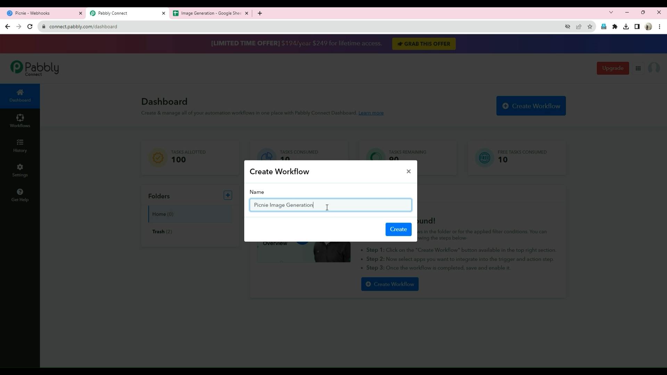Expand the Home folder
The height and width of the screenshot is (375, 667).
162,214
